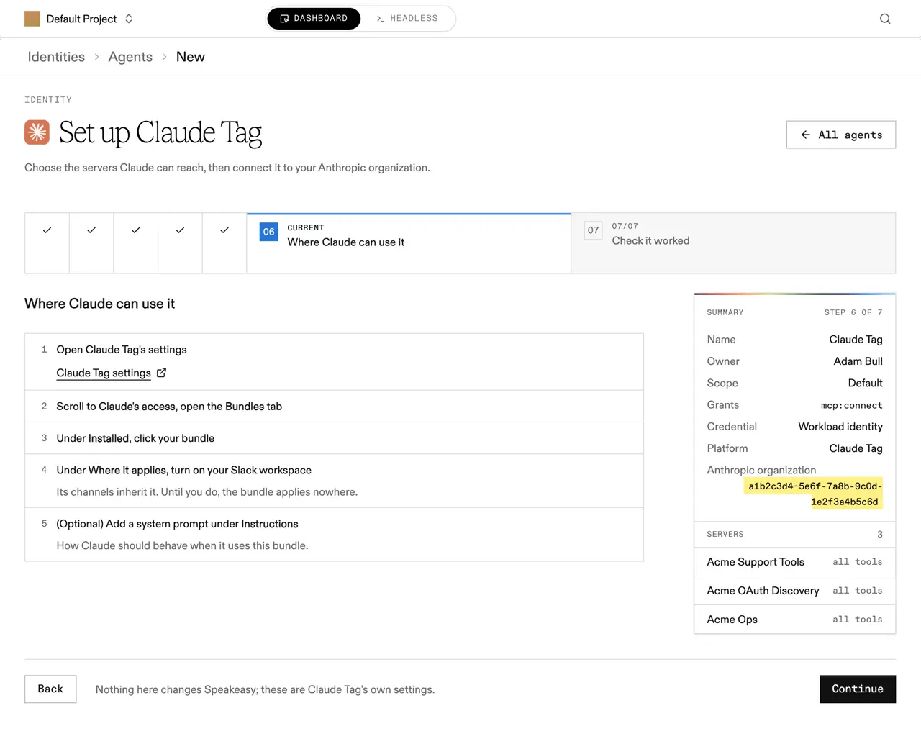Click the highlighted Anthropic organization ID
The width and height of the screenshot is (921, 739).
click(814, 494)
